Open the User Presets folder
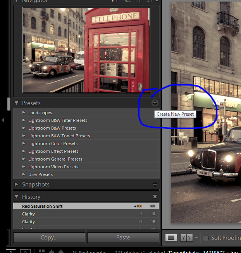 coord(24,174)
